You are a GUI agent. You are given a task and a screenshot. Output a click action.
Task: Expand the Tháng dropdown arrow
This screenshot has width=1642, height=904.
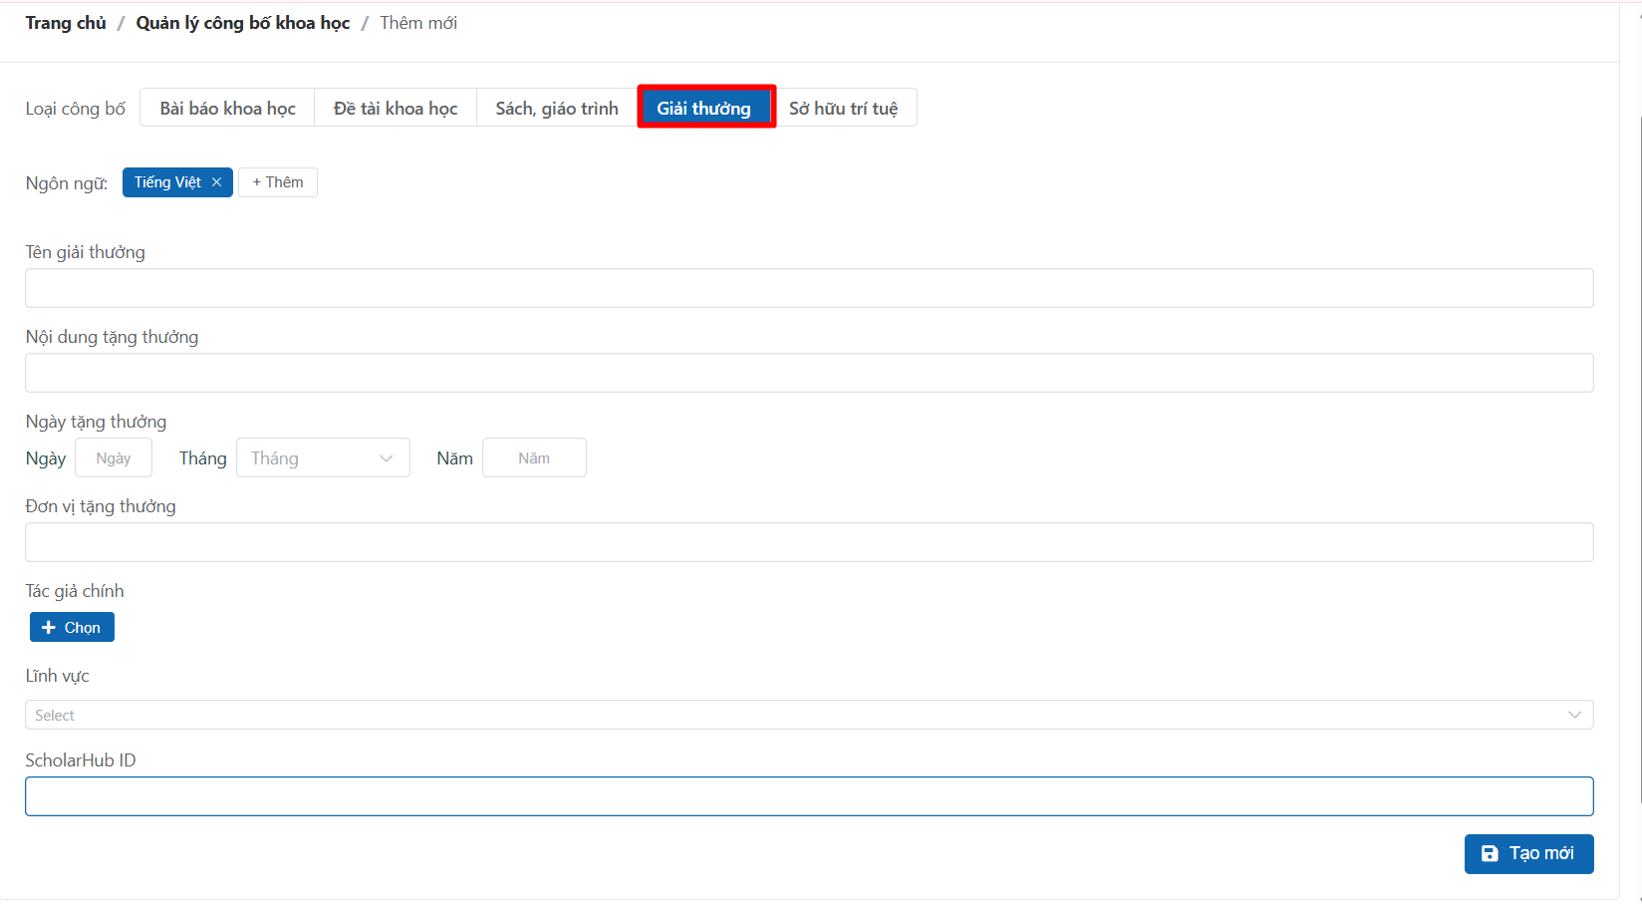pyautogui.click(x=386, y=458)
